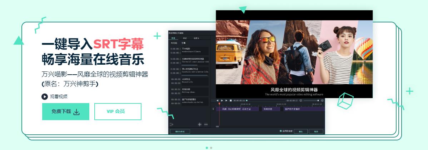
Task: Cancel with the 取消 button
Action: [316, 132]
